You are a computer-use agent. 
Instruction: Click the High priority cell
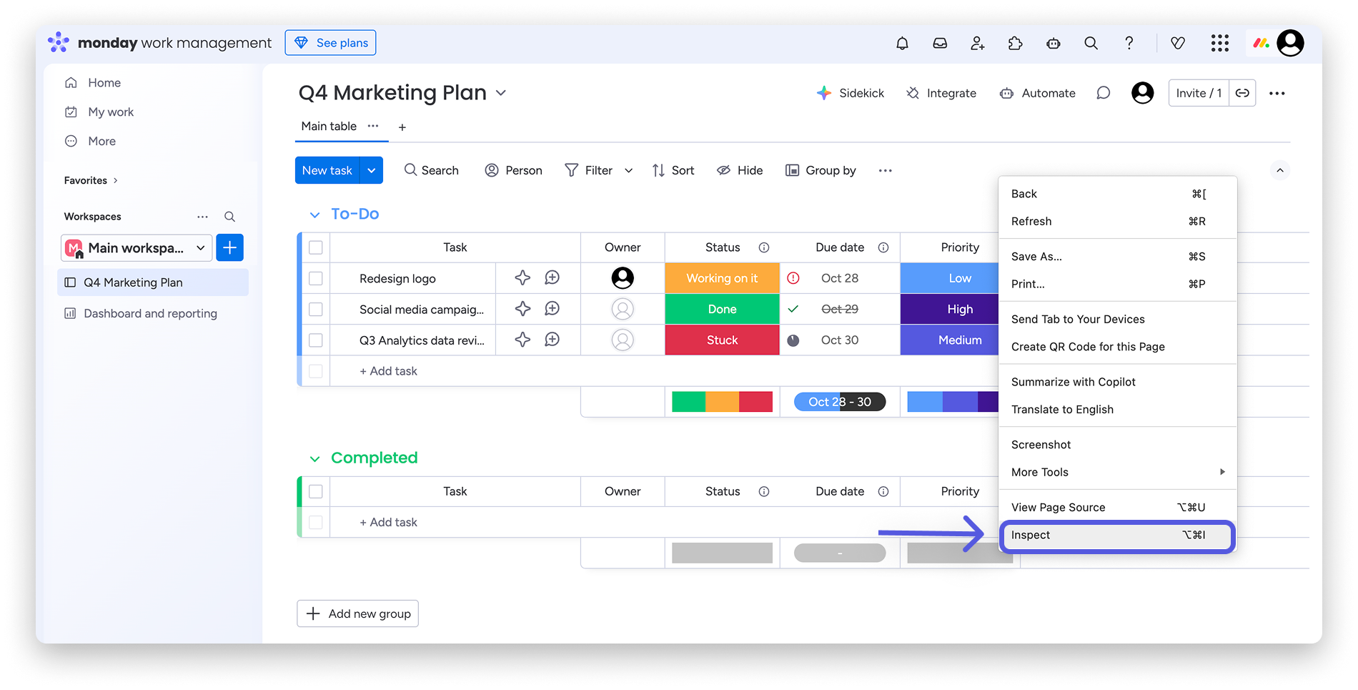pyautogui.click(x=949, y=309)
